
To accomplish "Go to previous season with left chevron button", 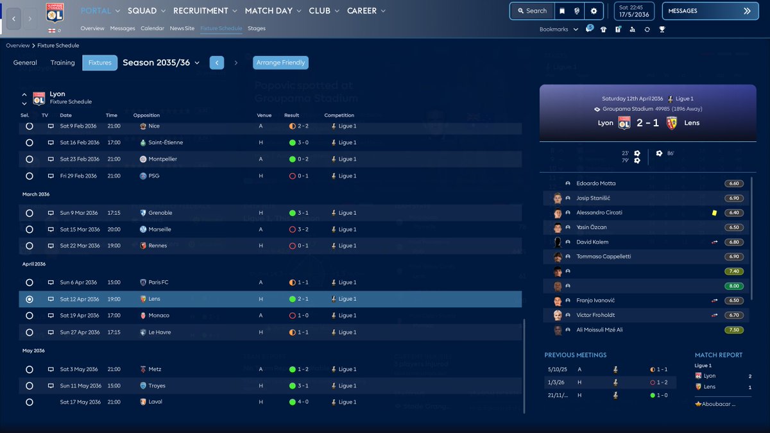I will (x=217, y=63).
